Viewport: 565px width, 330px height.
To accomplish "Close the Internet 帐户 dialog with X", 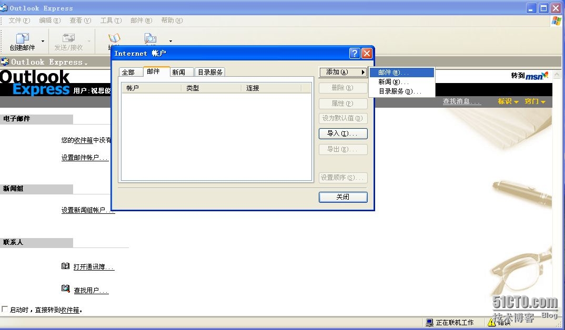I will pos(367,53).
